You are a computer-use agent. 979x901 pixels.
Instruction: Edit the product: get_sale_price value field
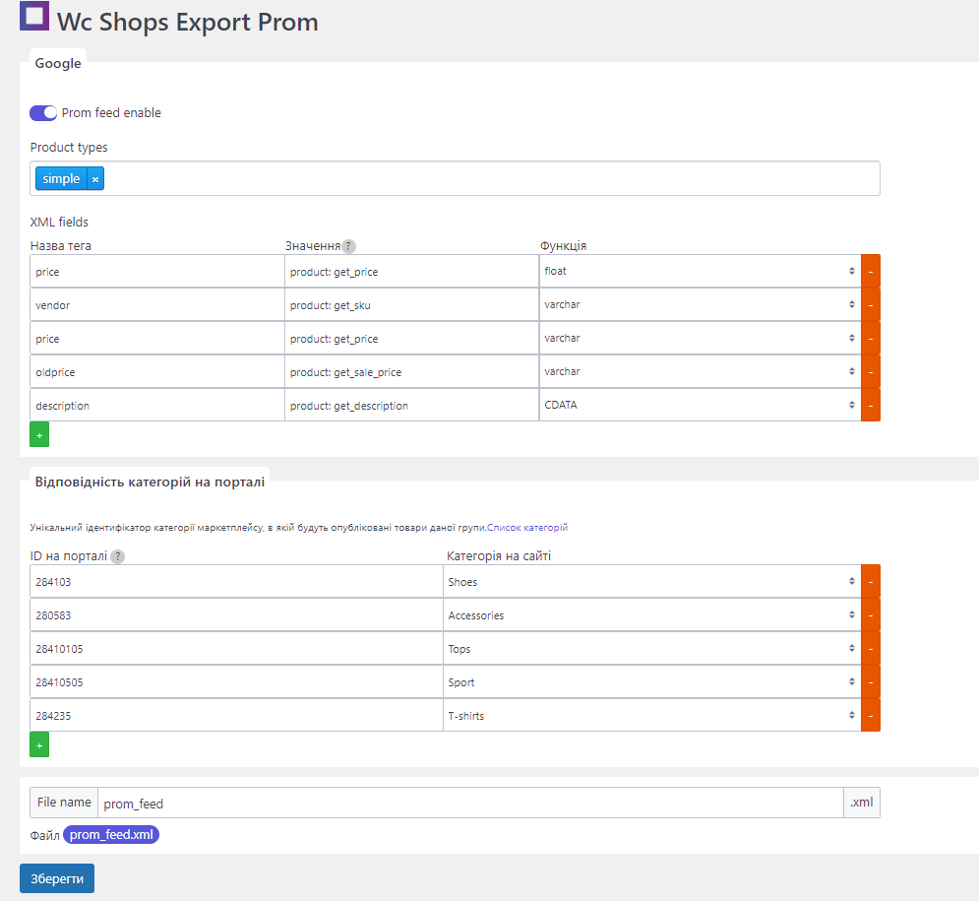(x=412, y=372)
